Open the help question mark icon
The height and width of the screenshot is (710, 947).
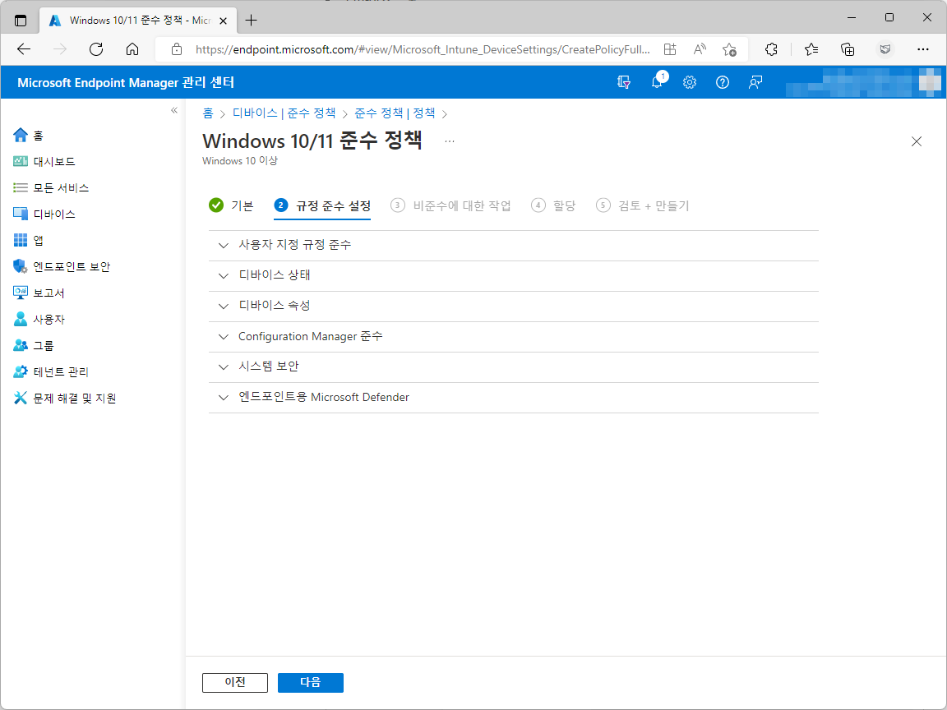tap(723, 82)
